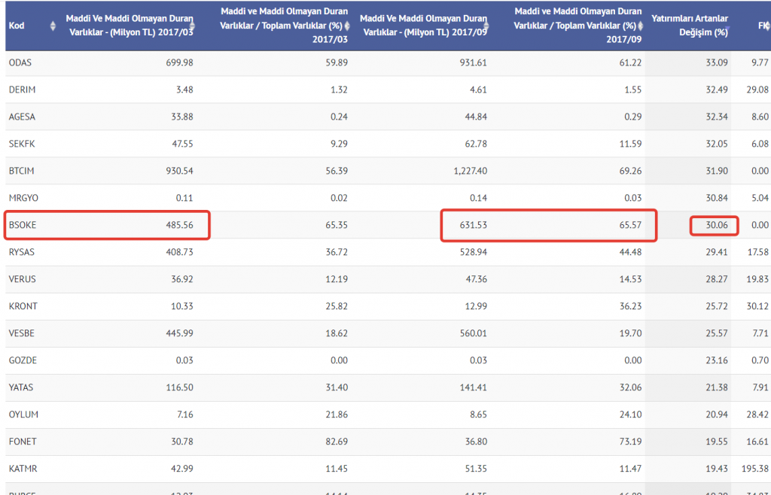Click ODAS's 33.09 change value

[714, 62]
